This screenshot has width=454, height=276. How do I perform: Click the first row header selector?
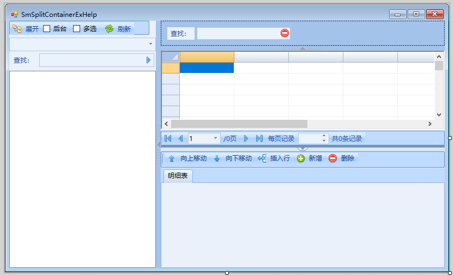coord(171,68)
